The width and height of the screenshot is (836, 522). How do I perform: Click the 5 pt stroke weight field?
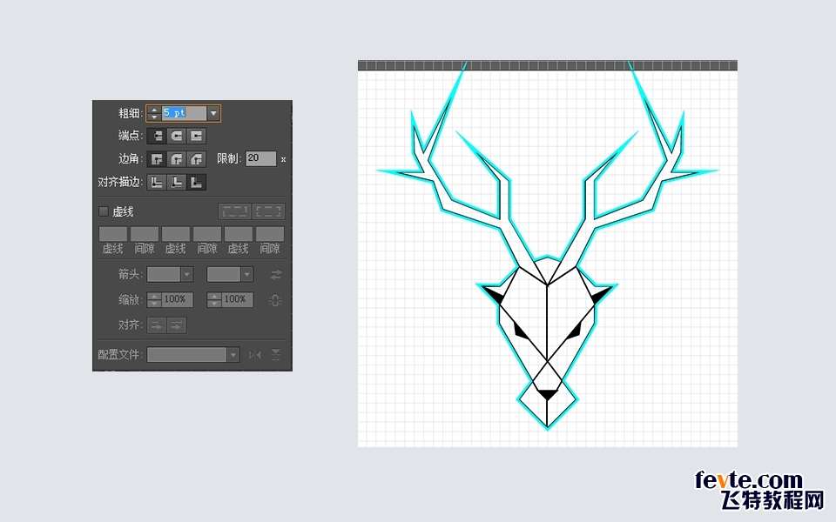[184, 113]
